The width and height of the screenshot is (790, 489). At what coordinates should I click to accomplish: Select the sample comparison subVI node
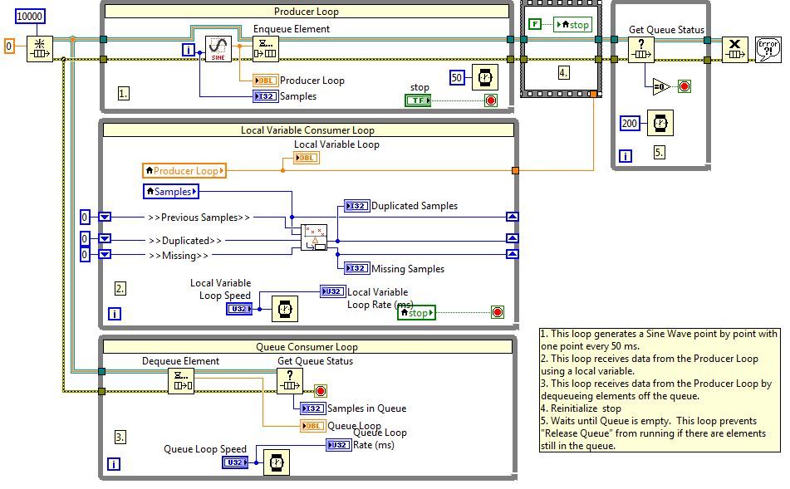click(314, 237)
